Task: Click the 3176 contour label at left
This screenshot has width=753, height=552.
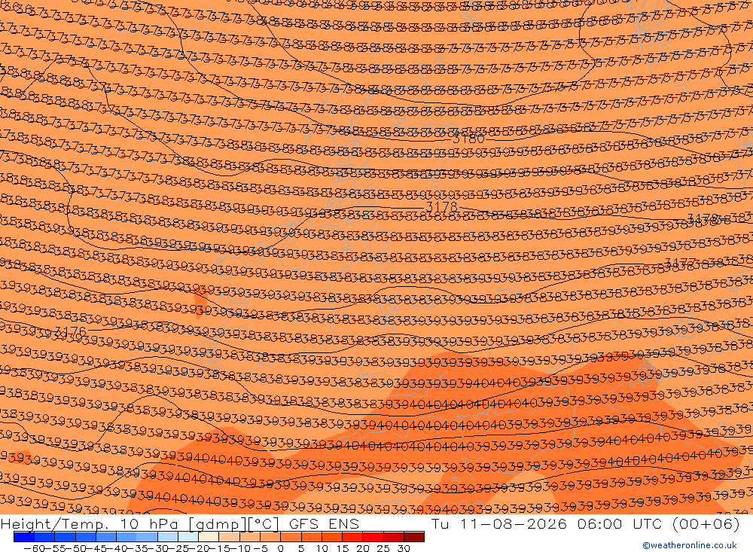Action: coord(70,331)
